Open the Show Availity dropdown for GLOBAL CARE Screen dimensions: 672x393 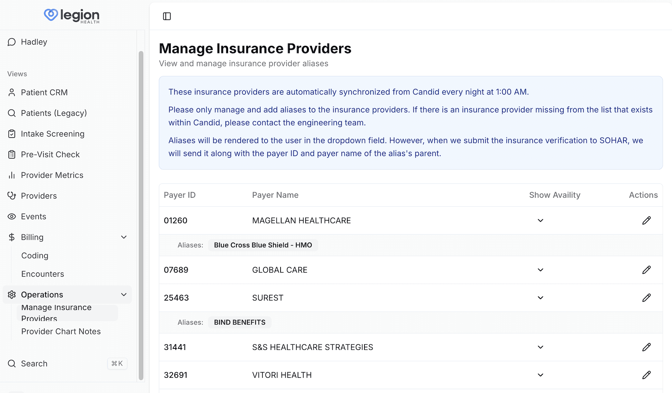point(540,270)
